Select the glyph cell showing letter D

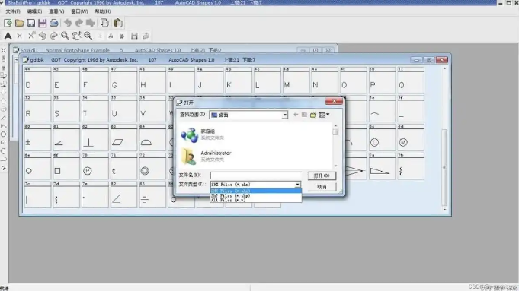coord(37,81)
